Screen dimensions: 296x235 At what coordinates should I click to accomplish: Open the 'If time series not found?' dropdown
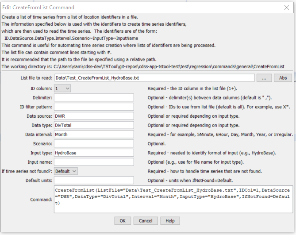65,171
